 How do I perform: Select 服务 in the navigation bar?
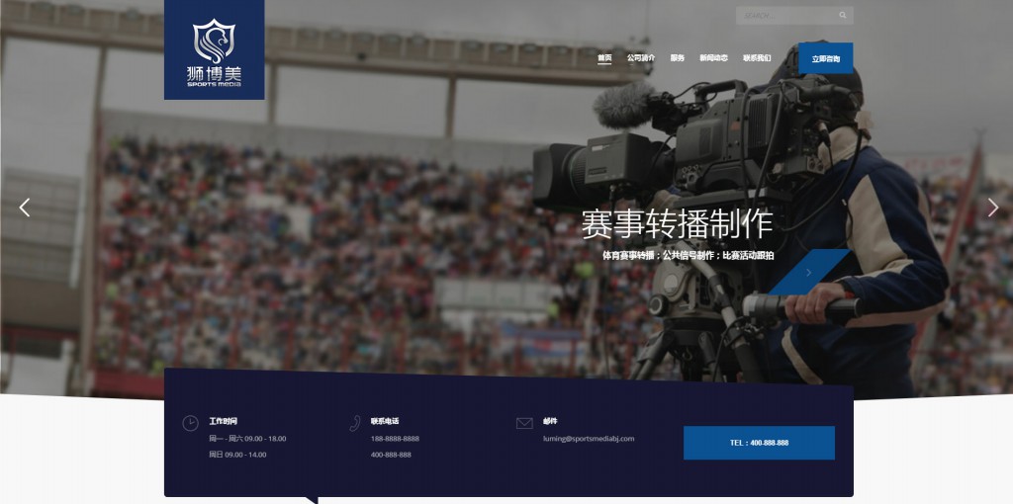tap(677, 58)
